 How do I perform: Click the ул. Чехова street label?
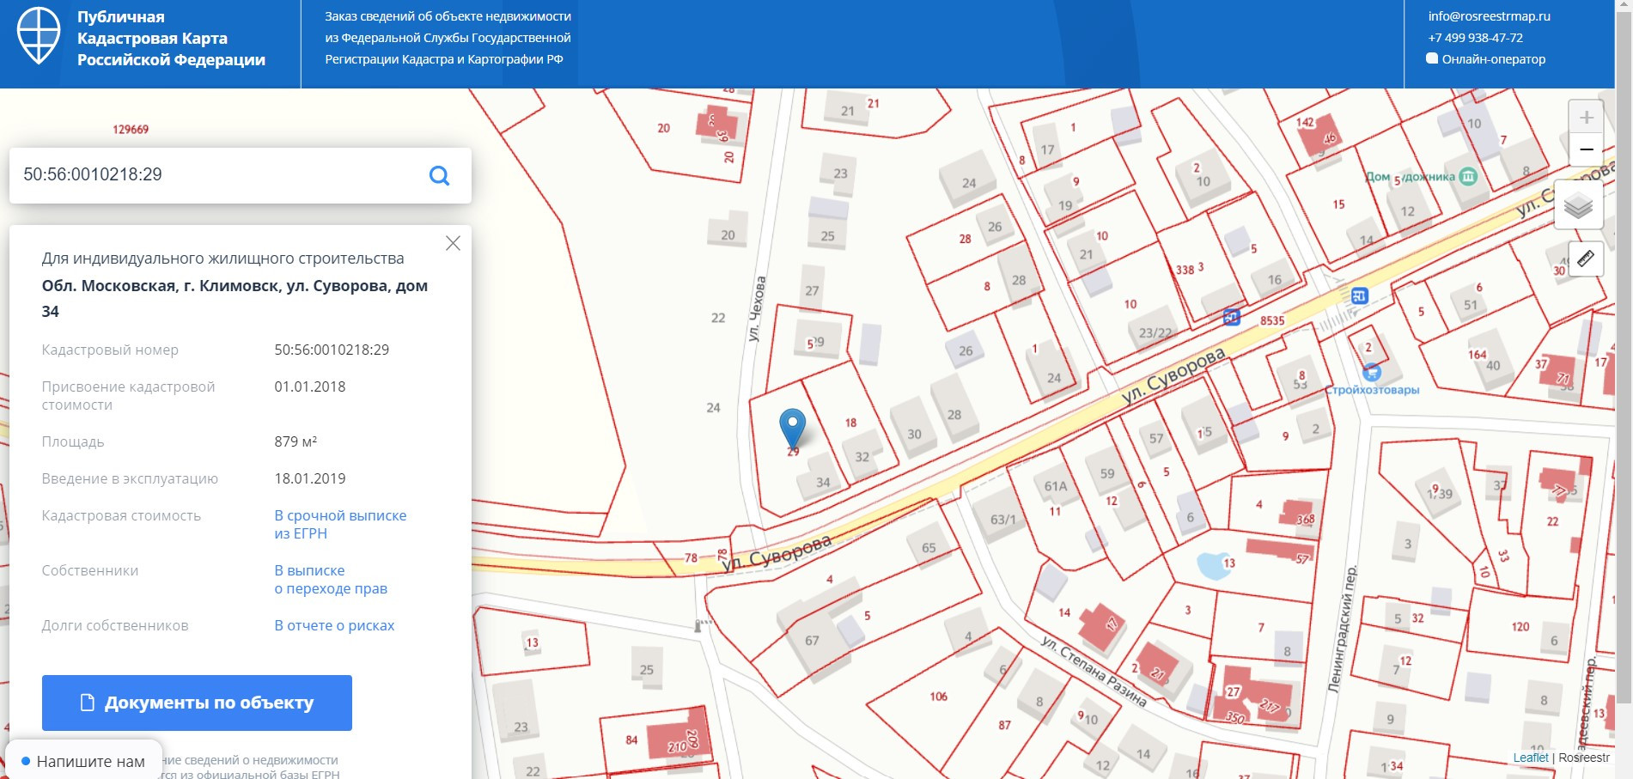coord(757,309)
